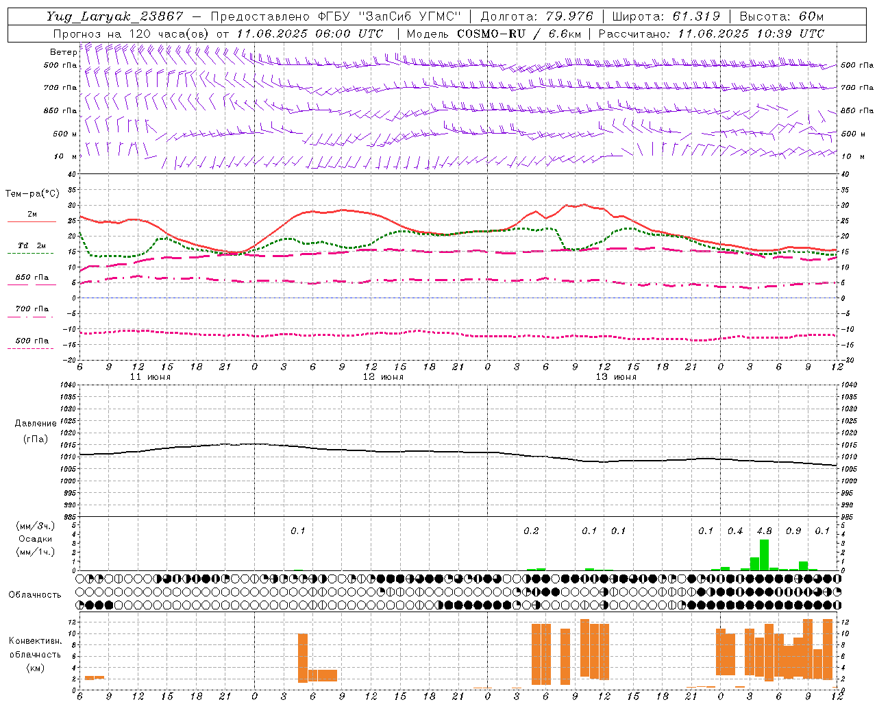877x702 pixels.
Task: Click the (мм/3ч.) precipitation unit label
Action: tap(36, 526)
